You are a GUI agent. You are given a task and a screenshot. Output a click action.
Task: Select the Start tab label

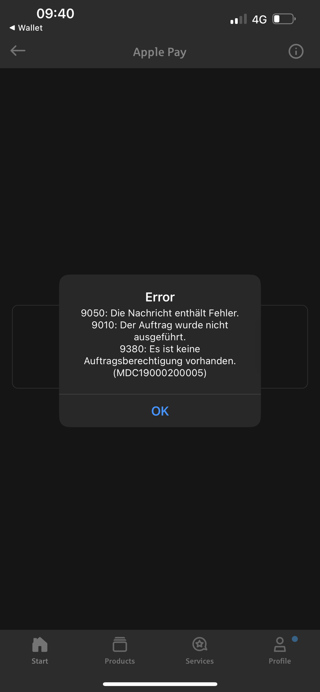40,661
